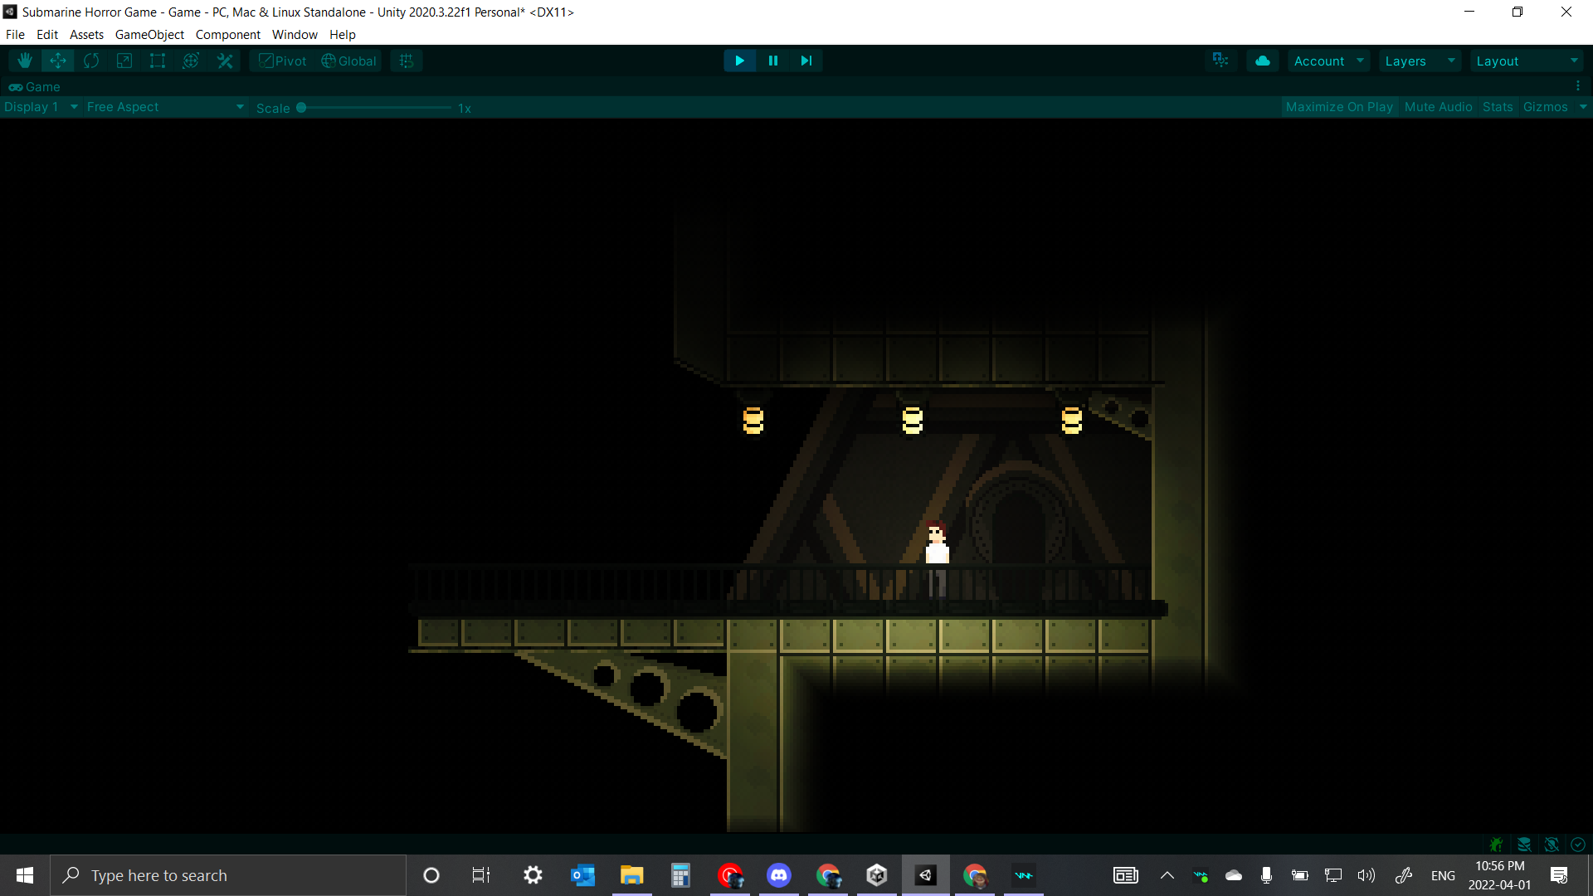Screen dimensions: 1593x896
Task: Toggle Maximize On Play
Action: (x=1339, y=107)
